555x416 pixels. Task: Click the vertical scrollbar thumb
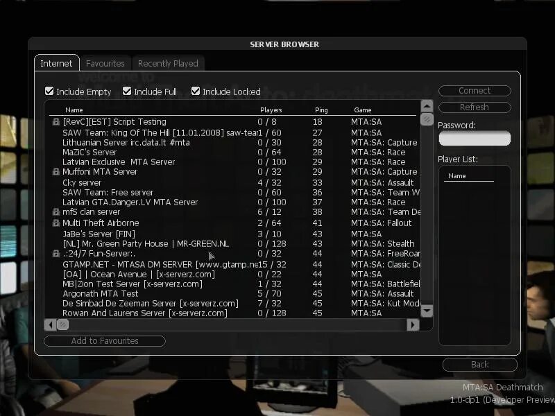pyautogui.click(x=427, y=119)
